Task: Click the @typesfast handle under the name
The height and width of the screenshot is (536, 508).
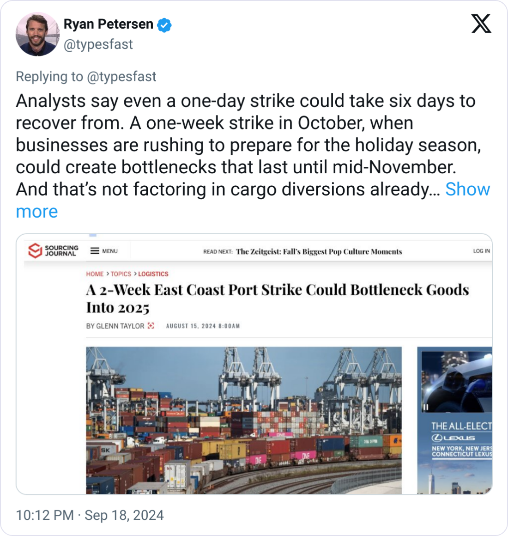Action: point(98,44)
